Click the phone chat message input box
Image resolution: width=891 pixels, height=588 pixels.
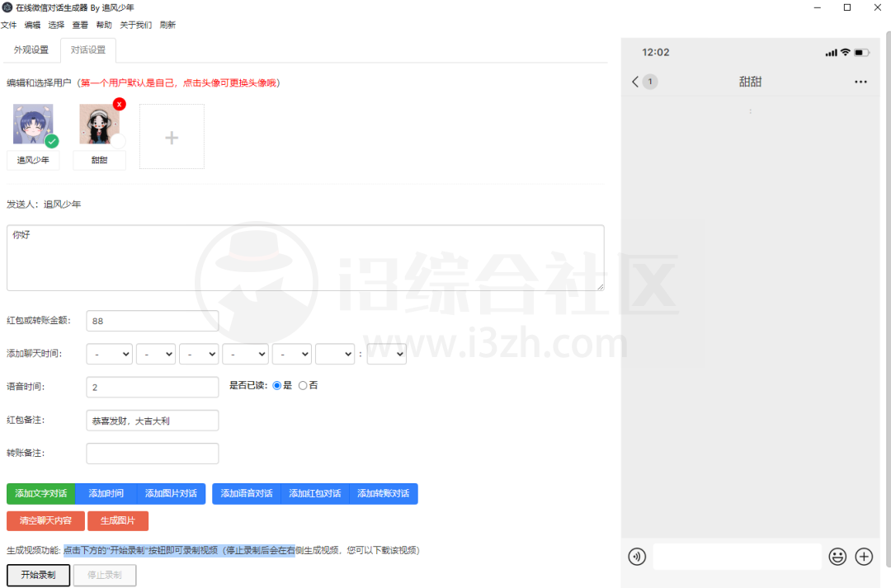[x=738, y=557]
